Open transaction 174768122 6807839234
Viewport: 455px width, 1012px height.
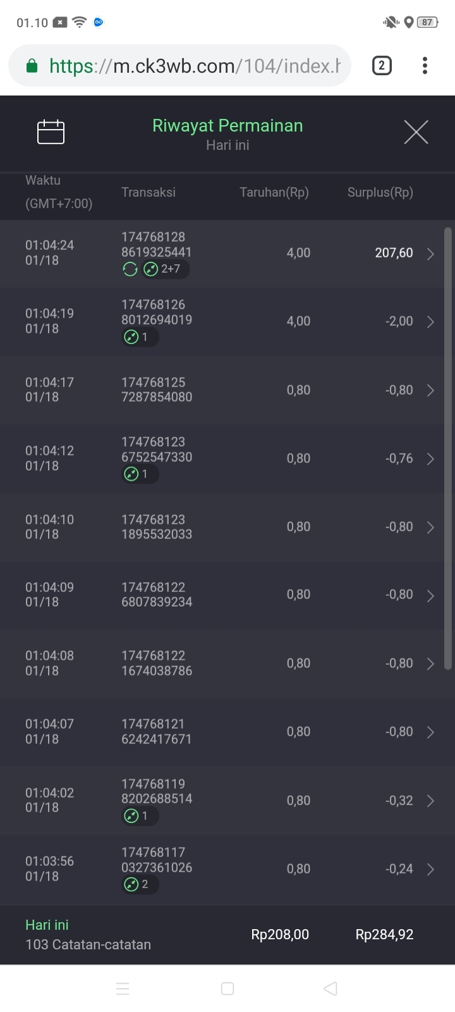pyautogui.click(x=157, y=595)
